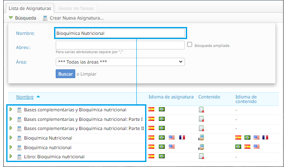The width and height of the screenshot is (284, 167).
Task: Click Spanish flag in Bioquímica Nutricional content language
Action: coord(238,138)
